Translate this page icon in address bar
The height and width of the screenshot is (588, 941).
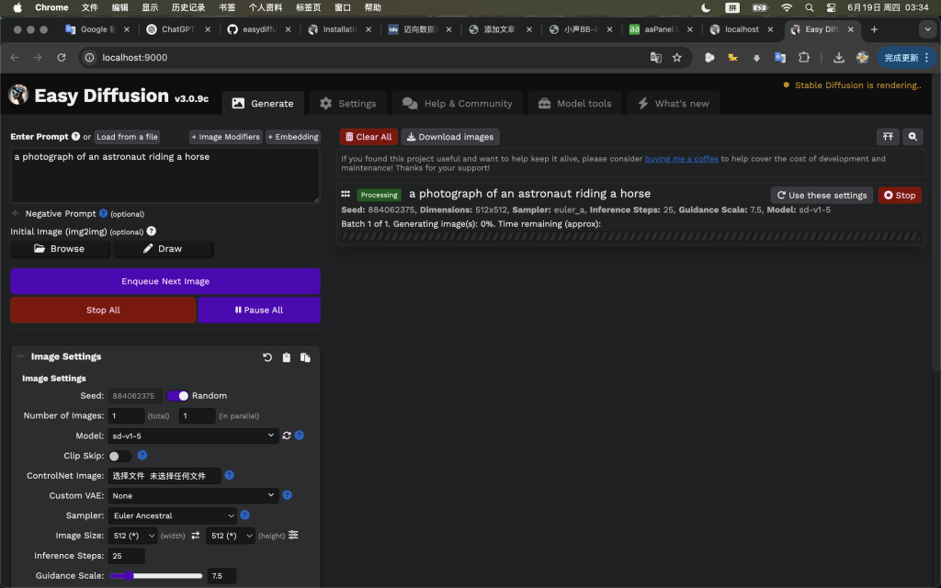pyautogui.click(x=656, y=58)
